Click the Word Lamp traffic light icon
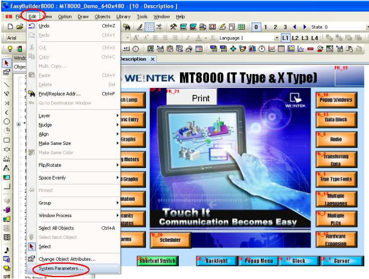 (20, 49)
